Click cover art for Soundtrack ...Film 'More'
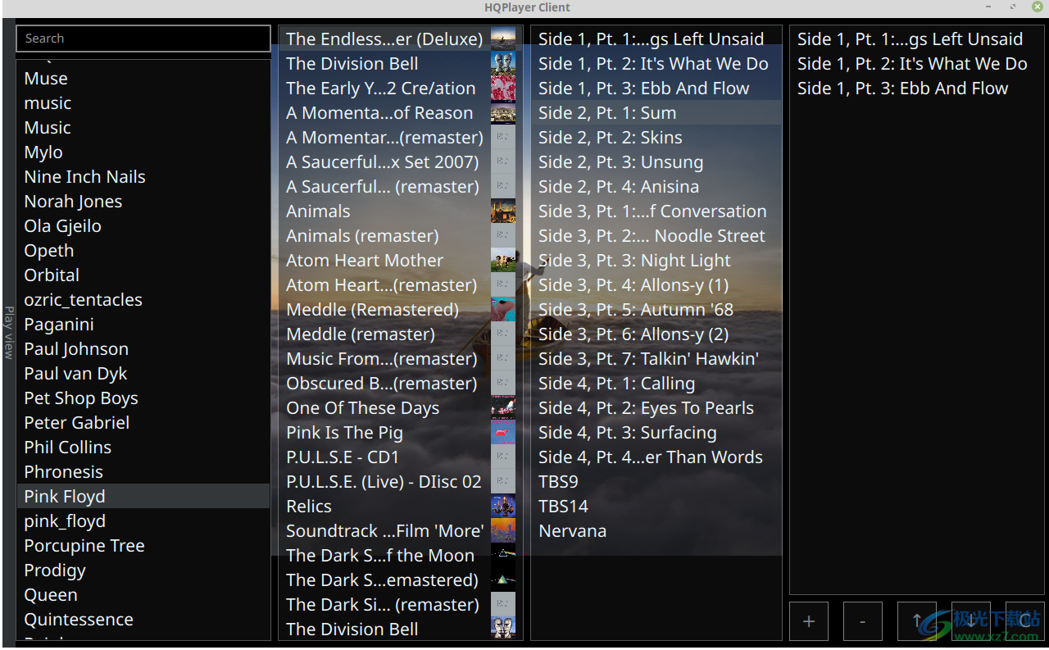The height and width of the screenshot is (650, 1049). click(503, 530)
